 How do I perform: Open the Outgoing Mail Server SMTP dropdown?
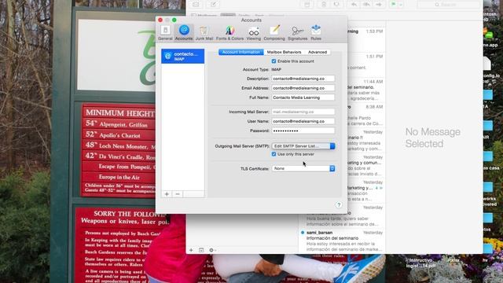(x=303, y=146)
